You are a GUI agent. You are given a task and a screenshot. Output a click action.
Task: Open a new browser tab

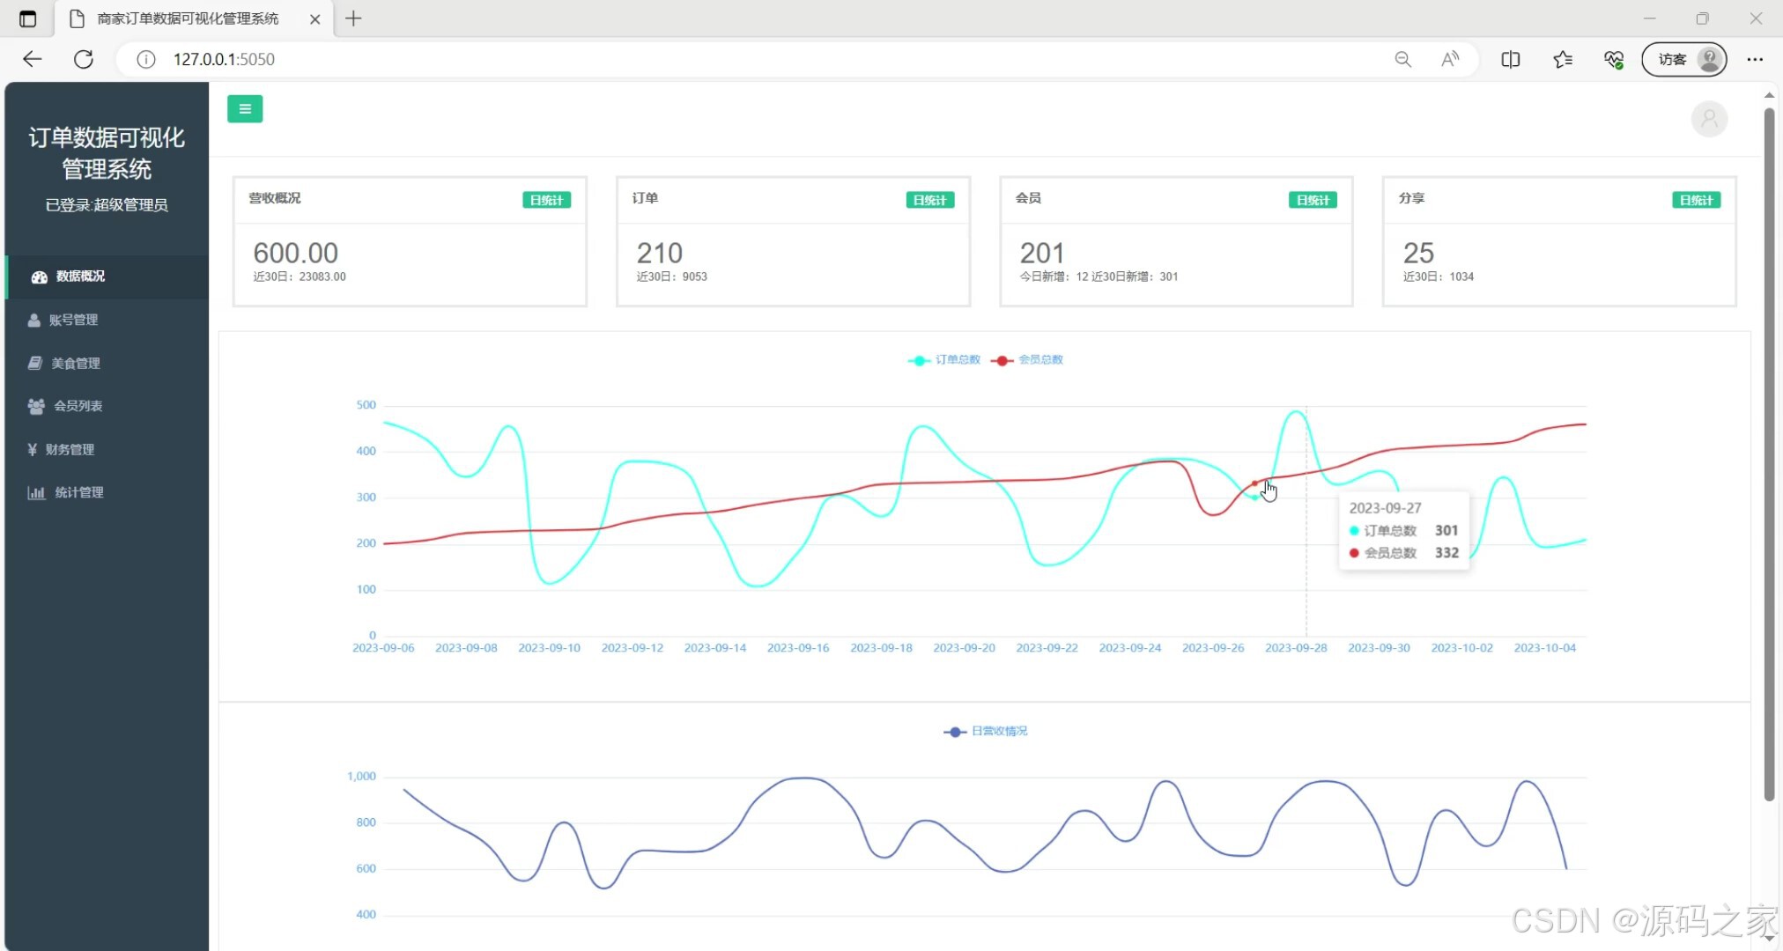pos(353,18)
